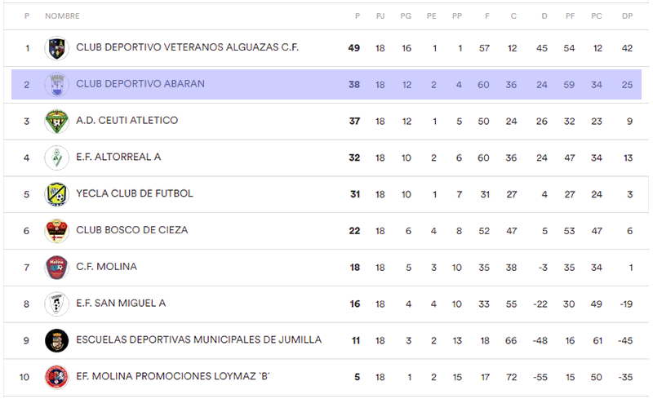Viewport: 653px width, 399px height.
Task: Click the EF Molina Promociones Loymaz crest
Action: coord(56,377)
